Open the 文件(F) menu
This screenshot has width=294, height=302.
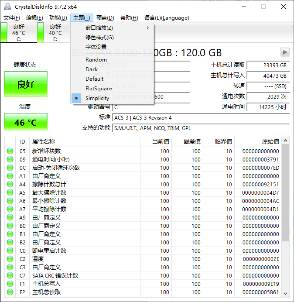tap(11, 18)
